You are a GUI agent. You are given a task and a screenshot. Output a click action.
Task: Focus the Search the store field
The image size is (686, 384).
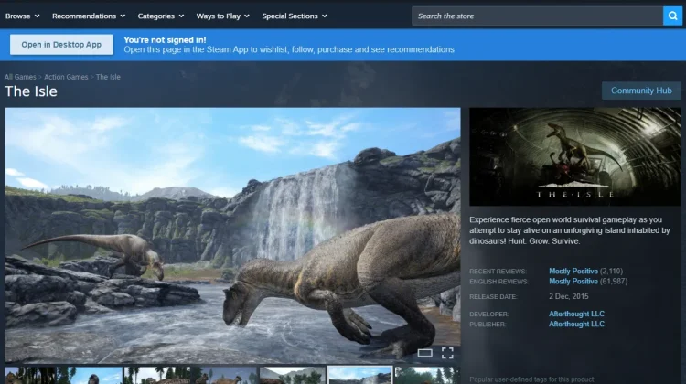pyautogui.click(x=537, y=16)
